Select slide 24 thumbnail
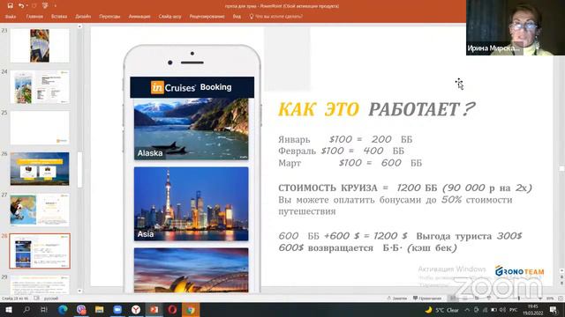This screenshot has height=317, width=565. click(x=40, y=87)
